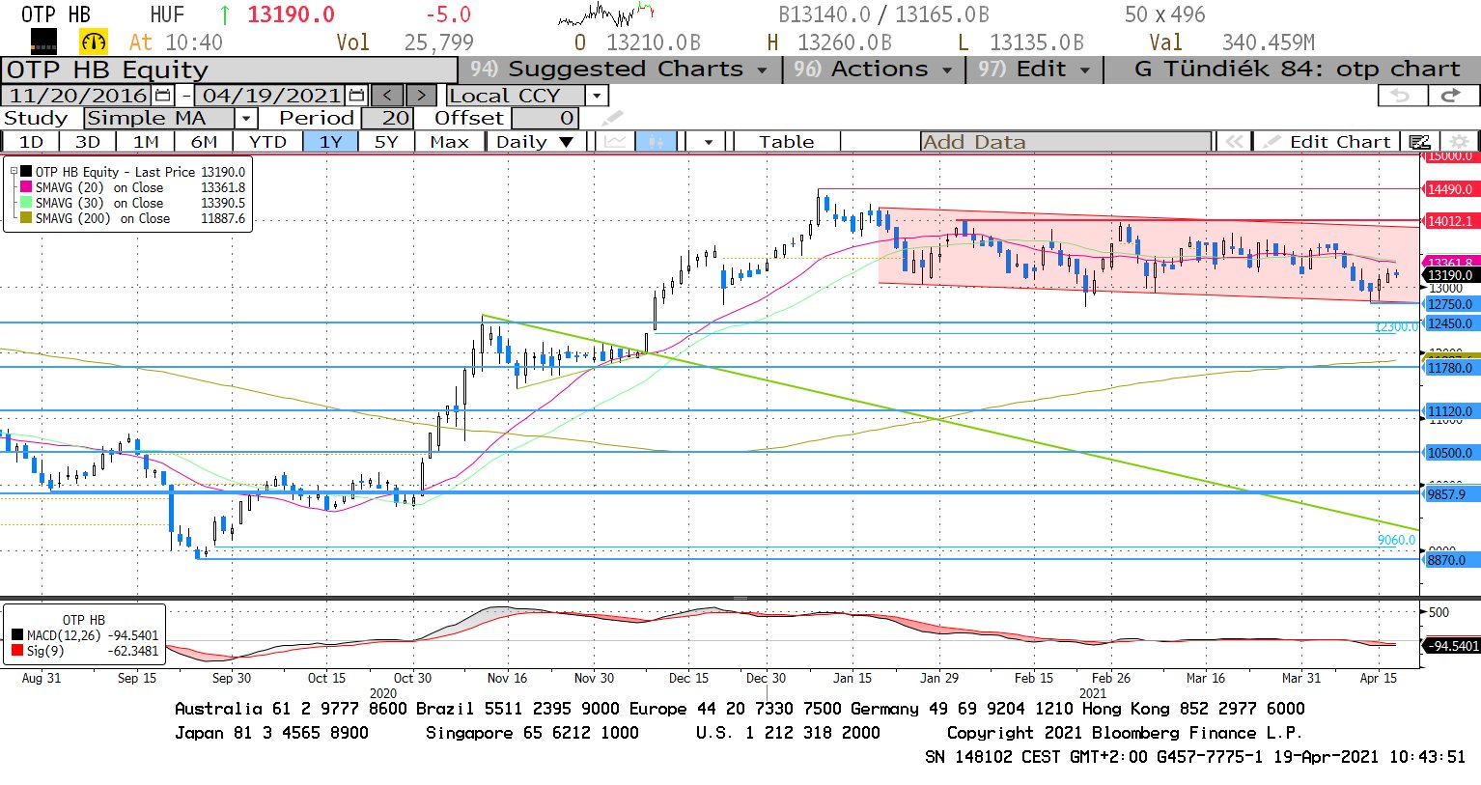This screenshot has width=1481, height=785.
Task: Select the candlestick chart type icon
Action: pyautogui.click(x=657, y=142)
